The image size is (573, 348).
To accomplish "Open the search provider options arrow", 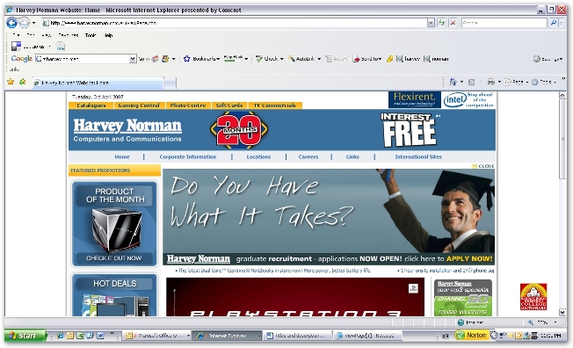I will tap(562, 23).
